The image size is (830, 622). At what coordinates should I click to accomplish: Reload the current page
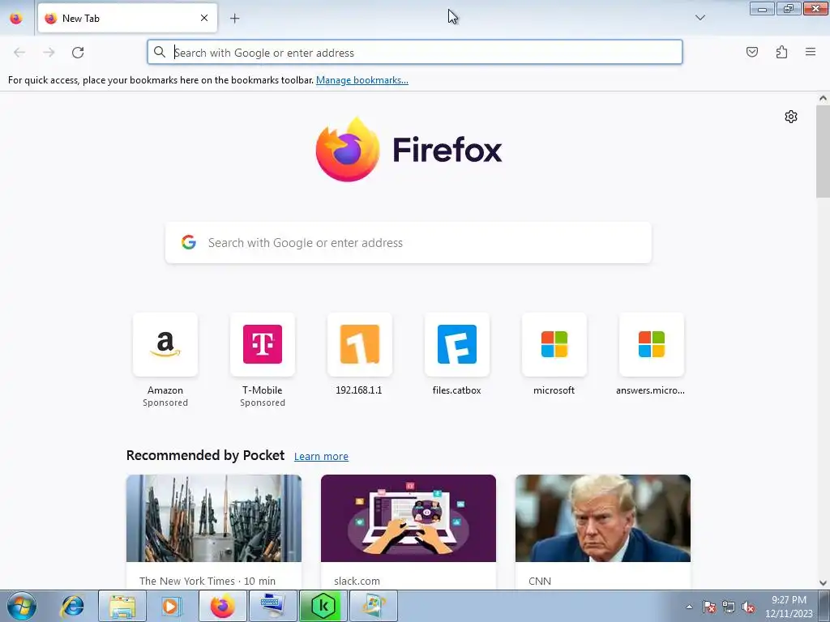point(78,53)
